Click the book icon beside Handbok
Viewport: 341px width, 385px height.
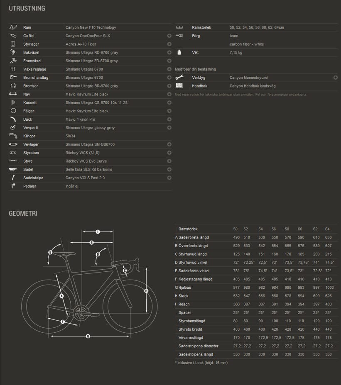point(179,85)
